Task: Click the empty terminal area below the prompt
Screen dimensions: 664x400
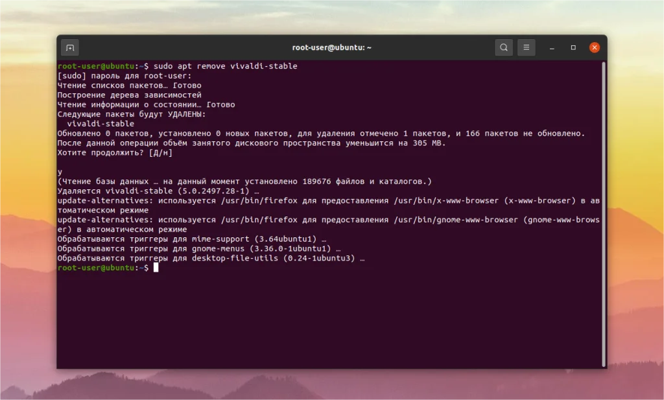Action: coord(324,318)
